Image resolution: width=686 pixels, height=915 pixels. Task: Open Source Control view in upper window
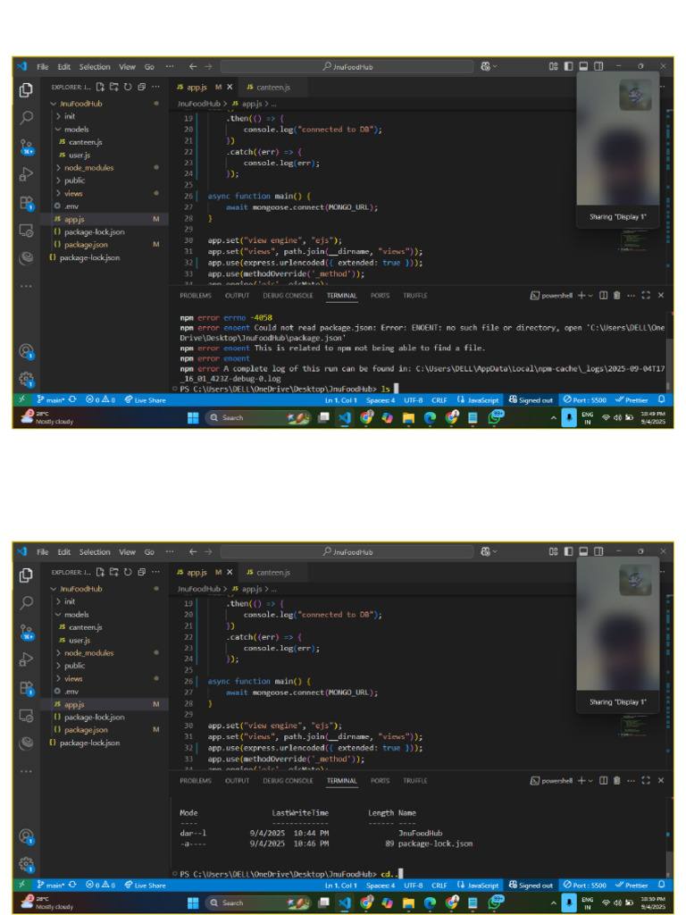pyautogui.click(x=26, y=146)
